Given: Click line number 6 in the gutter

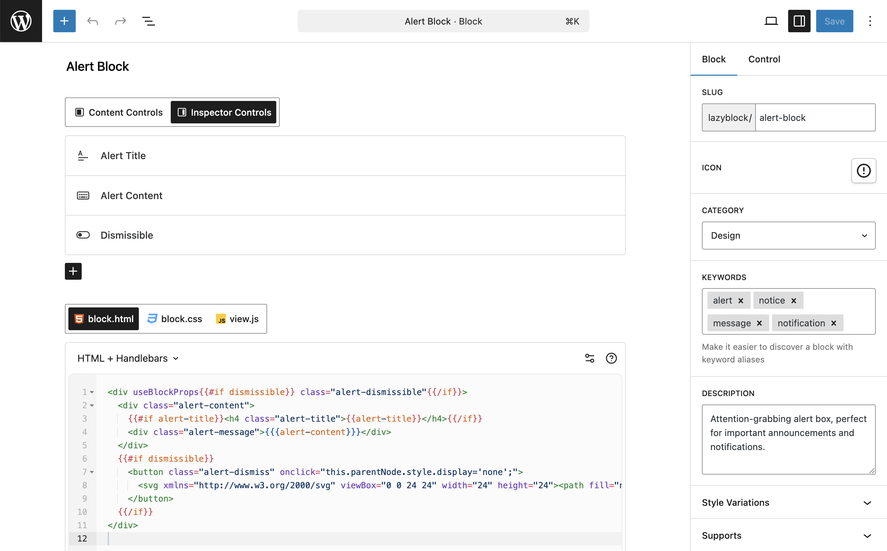Looking at the screenshot, I should [84, 458].
